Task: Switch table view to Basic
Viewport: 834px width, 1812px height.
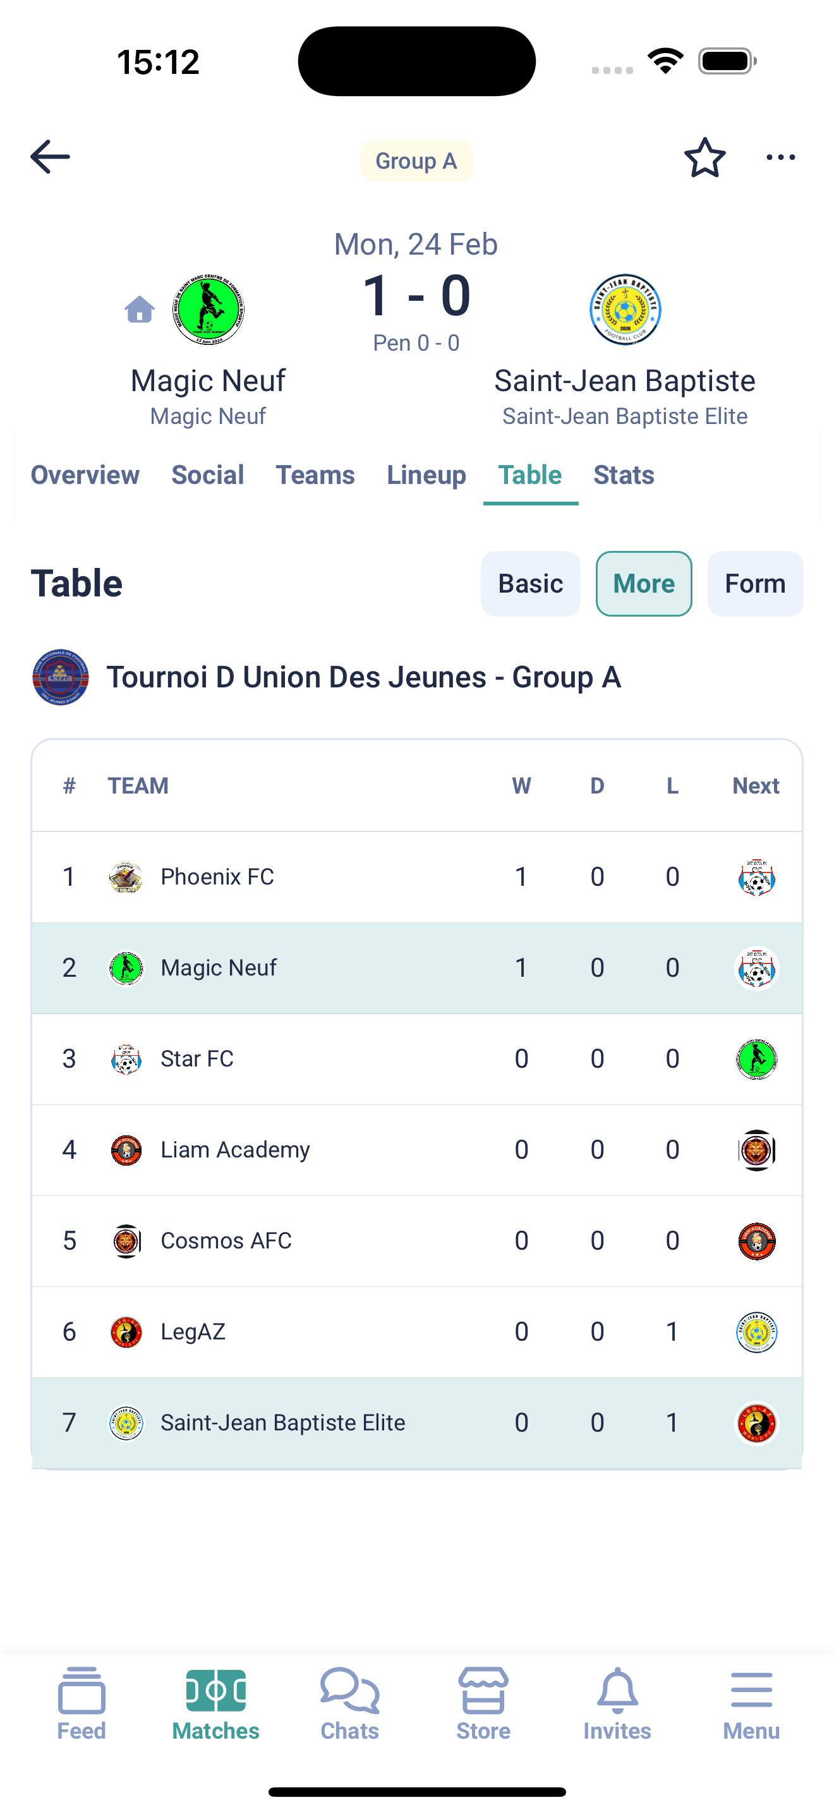Action: 530,584
